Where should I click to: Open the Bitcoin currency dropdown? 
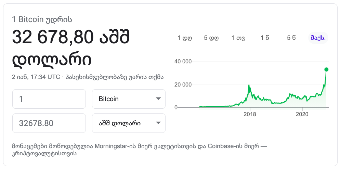pos(129,99)
